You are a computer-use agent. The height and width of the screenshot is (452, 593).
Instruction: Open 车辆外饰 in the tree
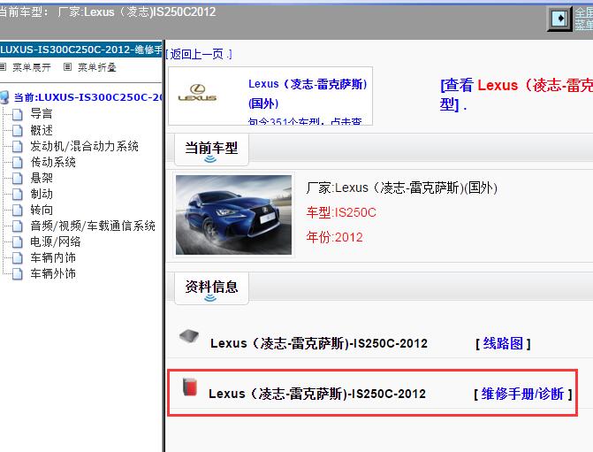(53, 273)
